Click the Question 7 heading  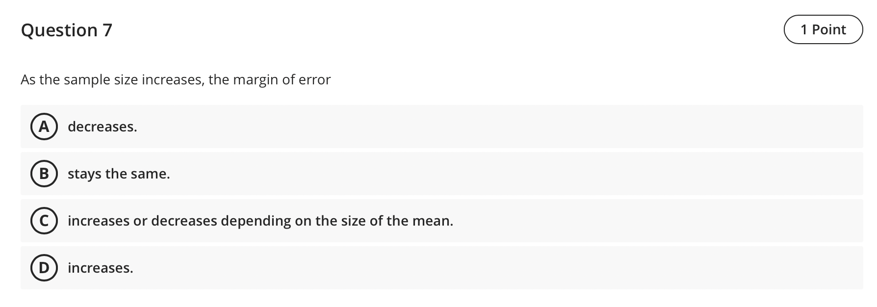click(x=67, y=29)
